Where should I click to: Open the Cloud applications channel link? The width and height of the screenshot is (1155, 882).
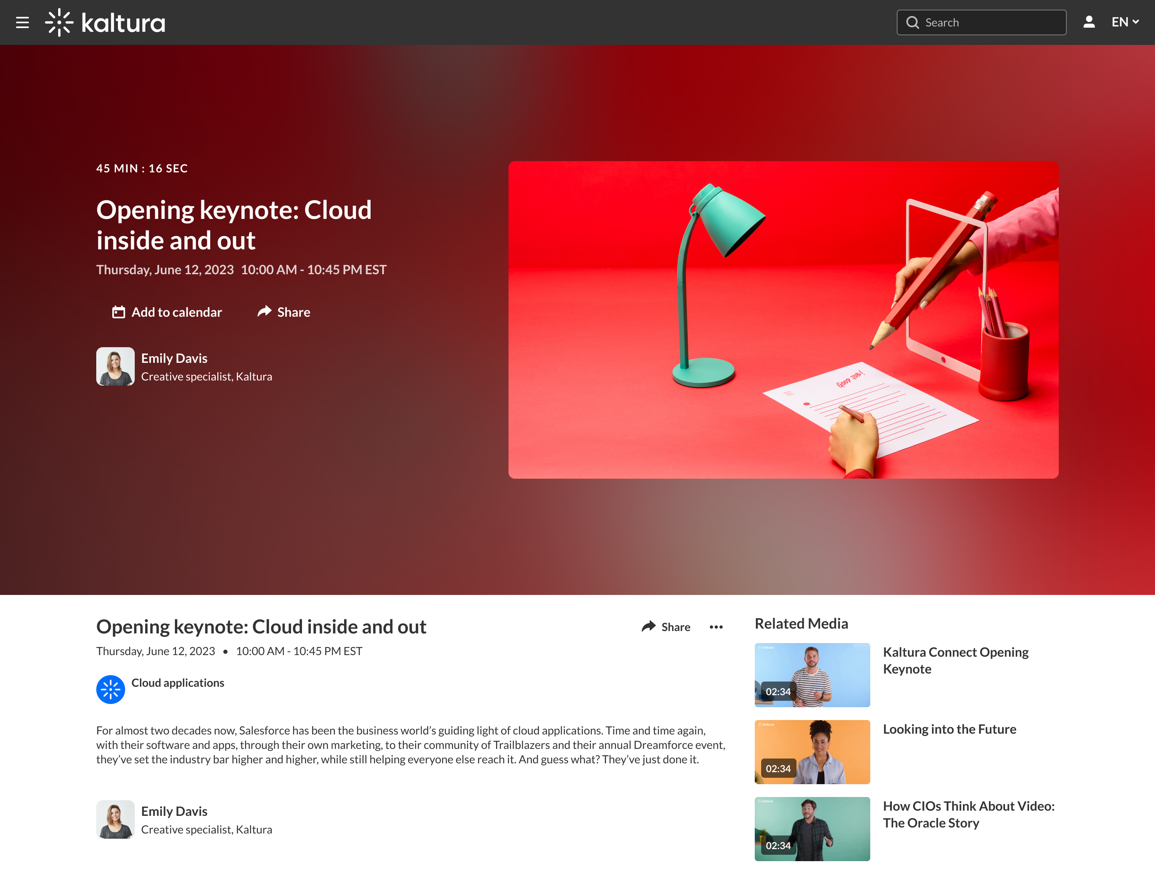[178, 682]
